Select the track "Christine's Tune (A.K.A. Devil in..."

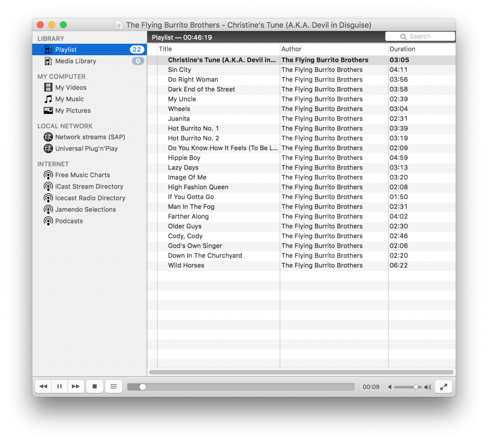tap(301, 60)
